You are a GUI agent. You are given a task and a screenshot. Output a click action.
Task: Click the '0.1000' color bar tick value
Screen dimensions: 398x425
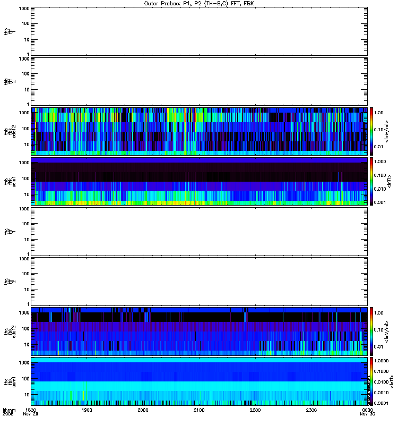click(381, 371)
